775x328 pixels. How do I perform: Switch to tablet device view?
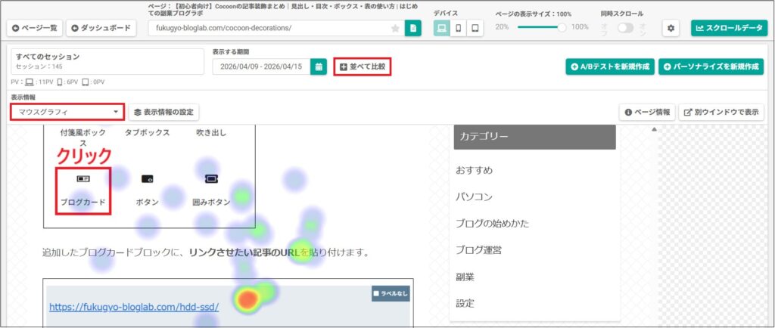475,28
